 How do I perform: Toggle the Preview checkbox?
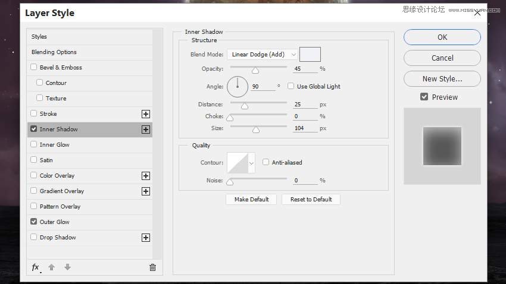pyautogui.click(x=424, y=97)
